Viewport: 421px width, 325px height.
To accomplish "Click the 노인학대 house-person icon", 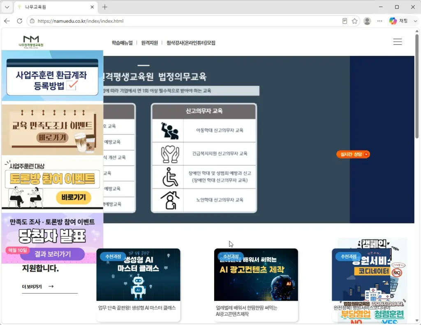I will tap(170, 200).
